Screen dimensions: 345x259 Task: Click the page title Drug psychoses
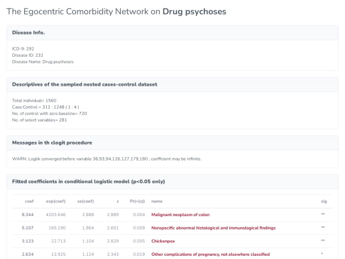tap(194, 12)
